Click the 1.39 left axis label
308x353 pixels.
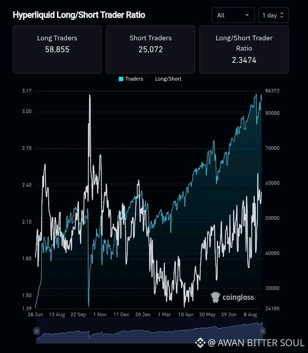tap(27, 308)
